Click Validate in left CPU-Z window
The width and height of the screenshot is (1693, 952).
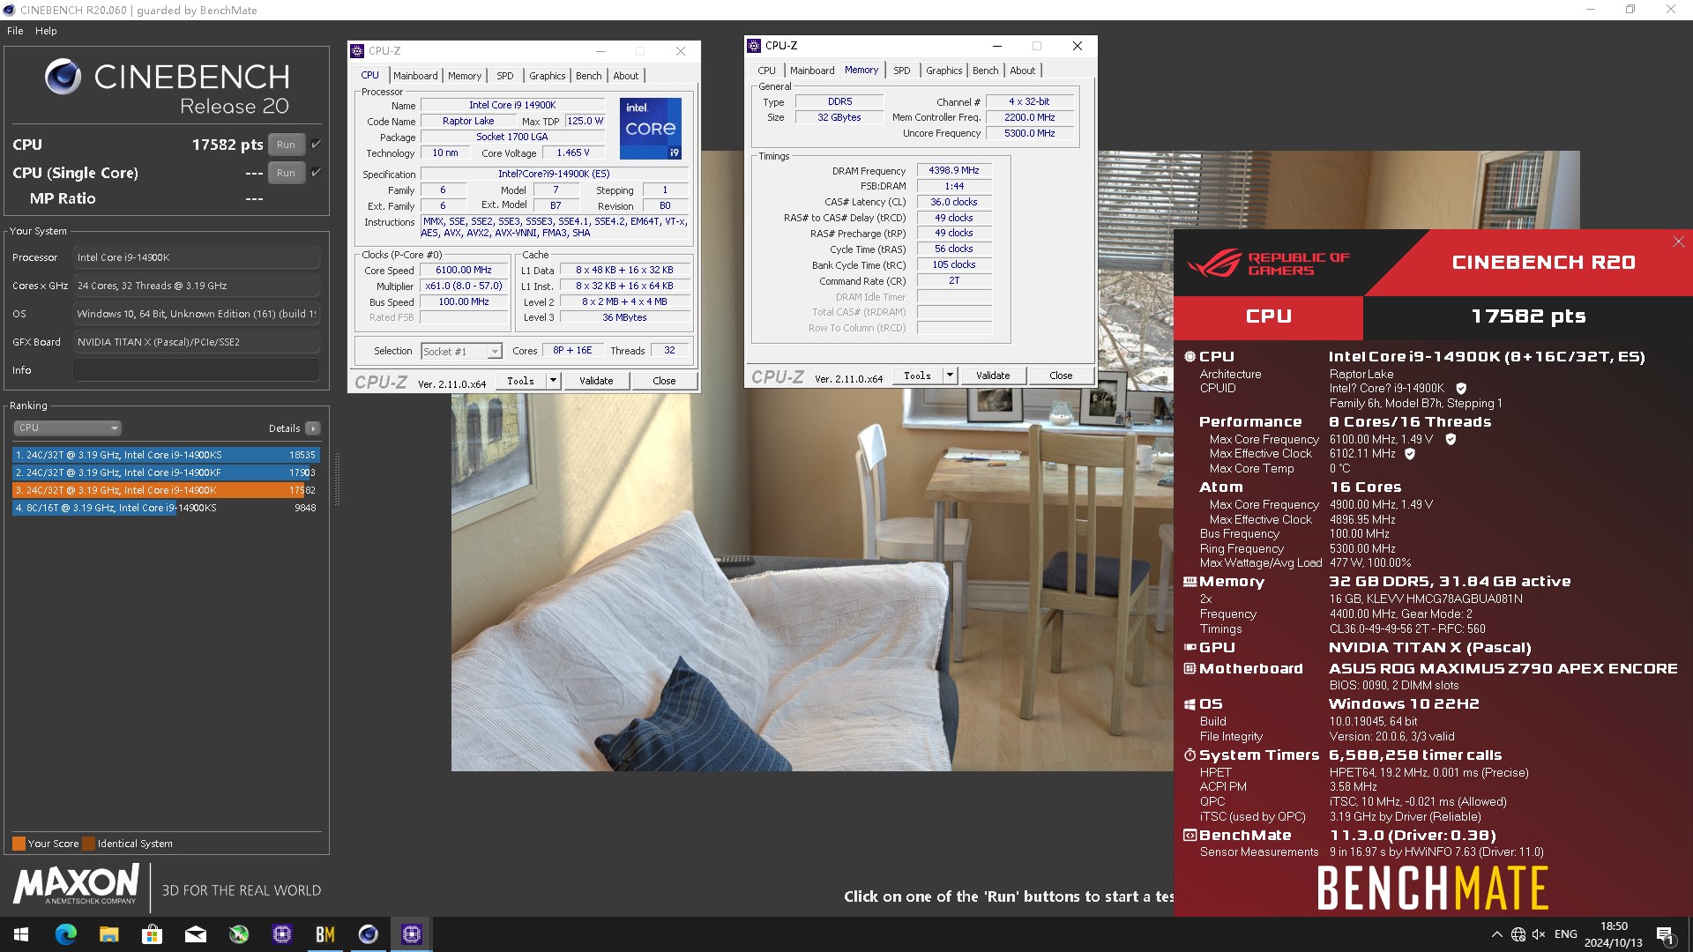pyautogui.click(x=596, y=381)
